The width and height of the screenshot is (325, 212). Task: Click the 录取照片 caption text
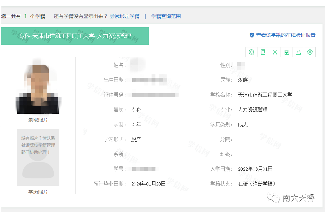coord(38,120)
